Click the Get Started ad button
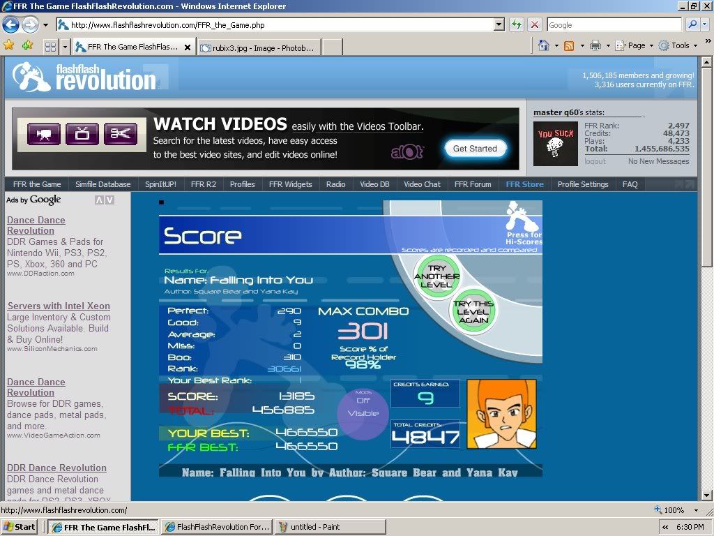This screenshot has width=714, height=536. 475,149
